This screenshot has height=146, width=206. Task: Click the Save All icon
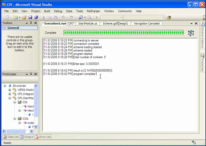(36, 17)
